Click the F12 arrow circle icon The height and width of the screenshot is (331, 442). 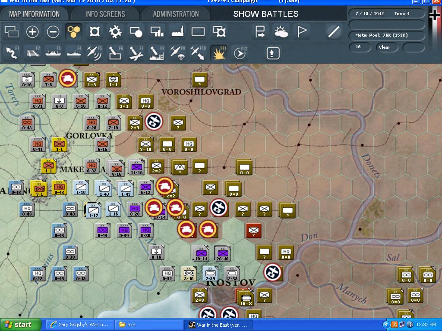click(240, 53)
